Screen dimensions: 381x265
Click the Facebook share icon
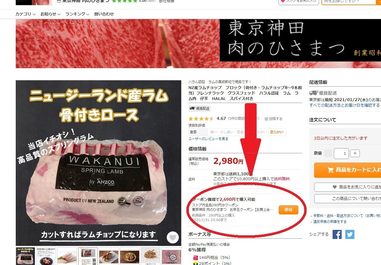(x=337, y=234)
